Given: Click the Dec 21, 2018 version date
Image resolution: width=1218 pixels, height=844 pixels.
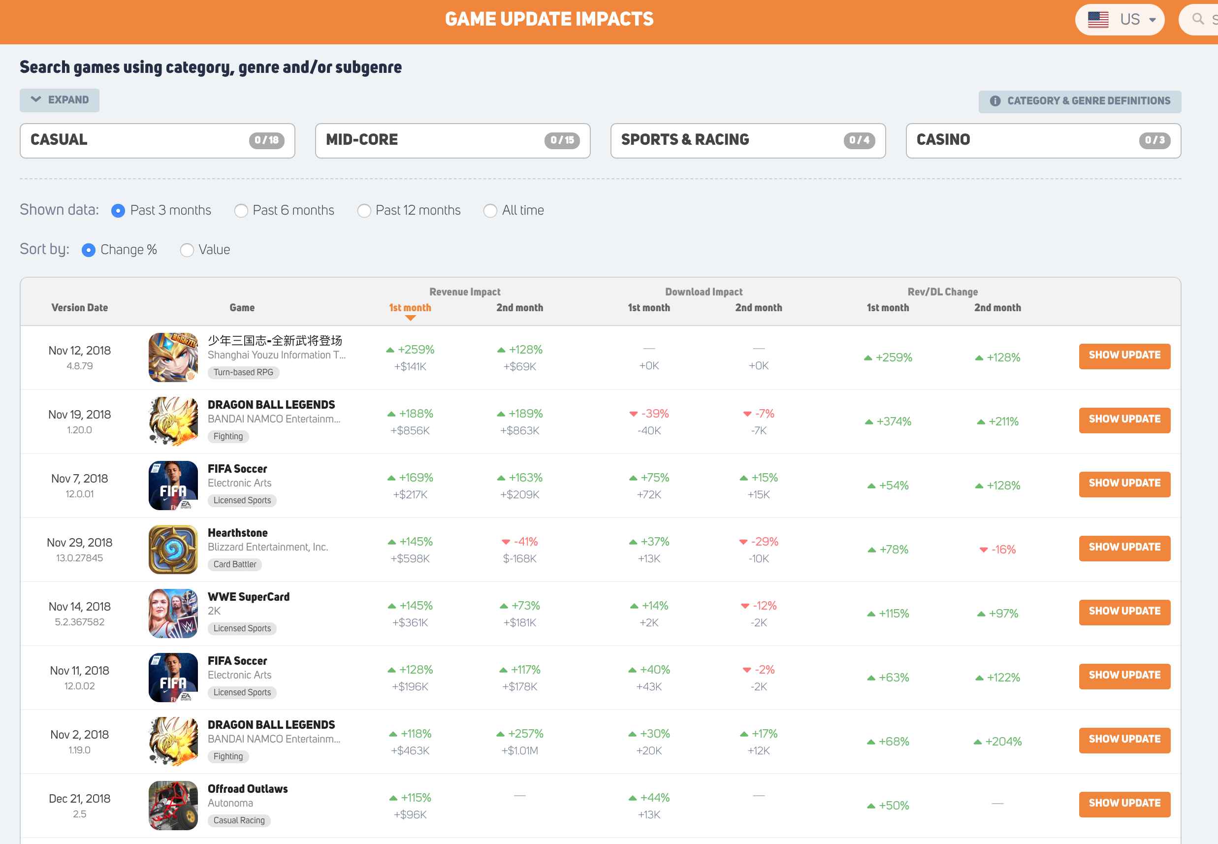Looking at the screenshot, I should coord(80,799).
